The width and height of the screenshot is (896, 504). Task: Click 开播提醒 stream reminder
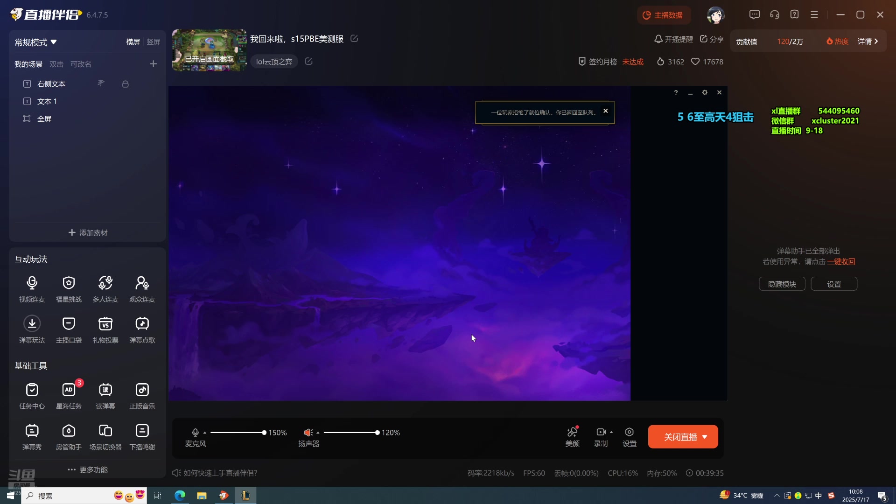pyautogui.click(x=673, y=39)
